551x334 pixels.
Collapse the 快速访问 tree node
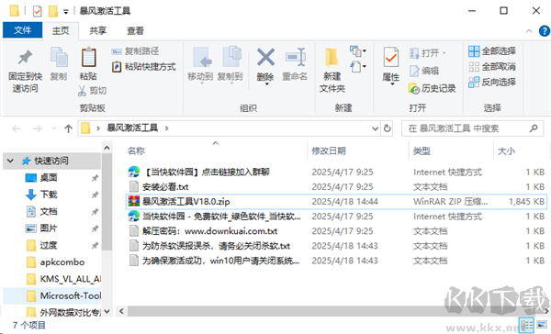[10, 161]
